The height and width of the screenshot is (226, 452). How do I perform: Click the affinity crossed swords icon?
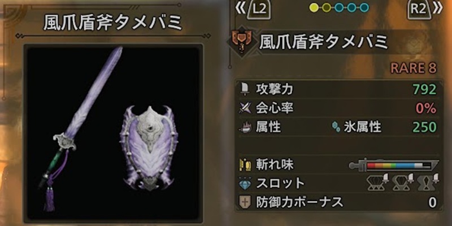click(245, 108)
